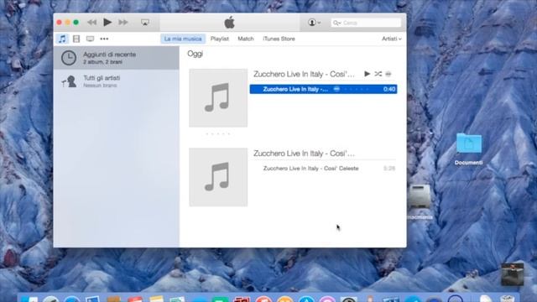Click the 5:28 duration of Cosi' Celeste

[x=389, y=169]
